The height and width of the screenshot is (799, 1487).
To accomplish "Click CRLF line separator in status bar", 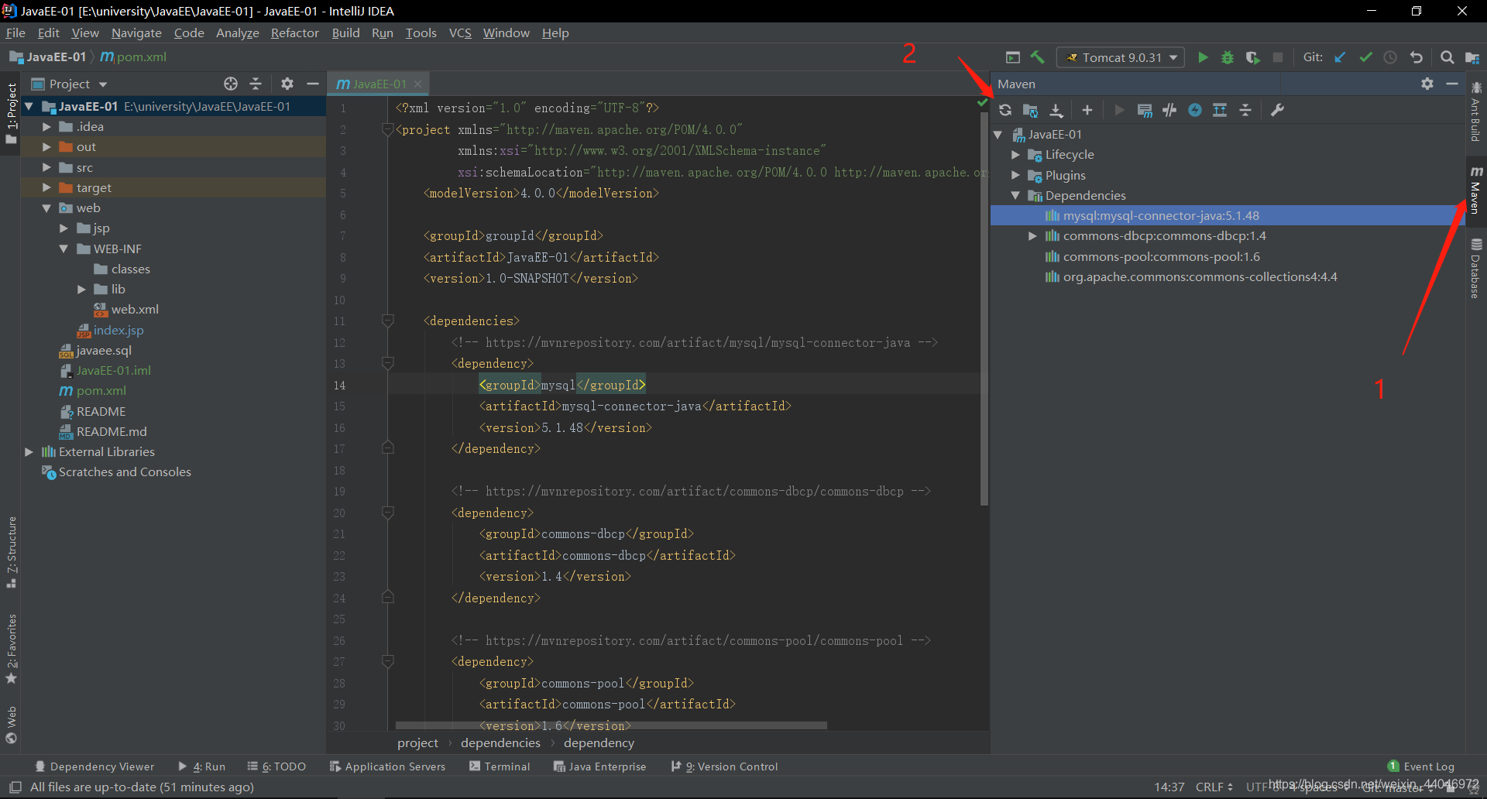I will 1214,787.
